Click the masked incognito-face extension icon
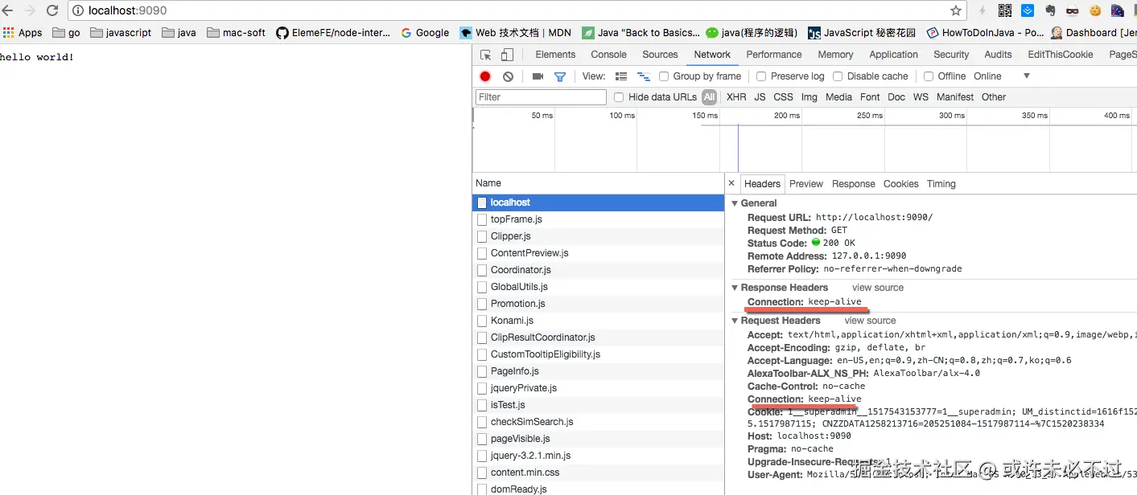The image size is (1137, 495). pyautogui.click(x=1073, y=10)
